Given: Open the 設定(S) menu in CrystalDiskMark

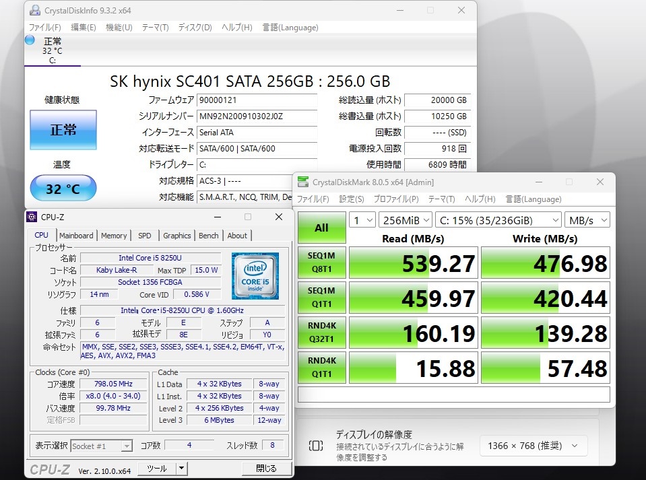Looking at the screenshot, I should [x=352, y=199].
